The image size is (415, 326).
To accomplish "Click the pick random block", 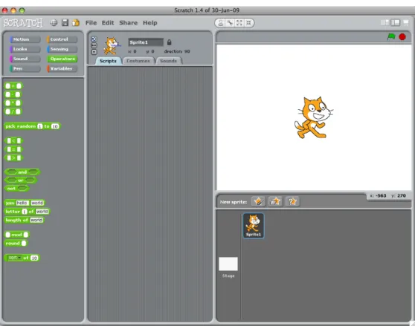I will tap(32, 126).
